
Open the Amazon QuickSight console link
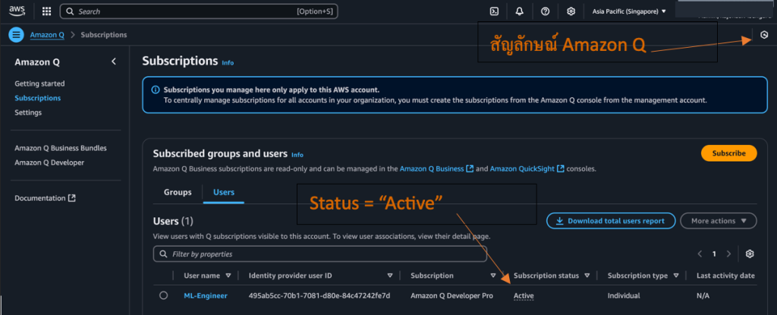[527, 169]
